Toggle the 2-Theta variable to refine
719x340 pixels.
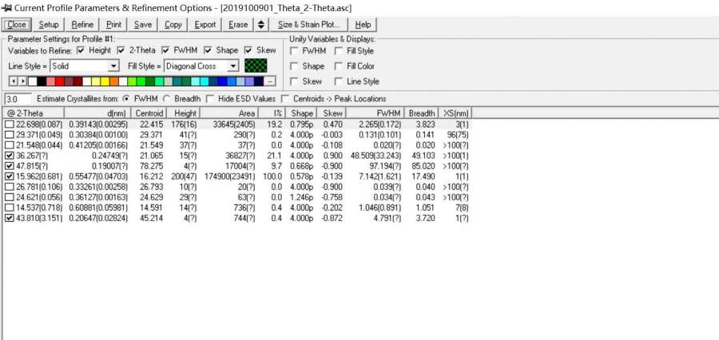[x=121, y=50]
